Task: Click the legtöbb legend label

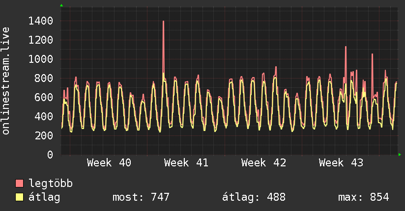Action: (x=51, y=184)
